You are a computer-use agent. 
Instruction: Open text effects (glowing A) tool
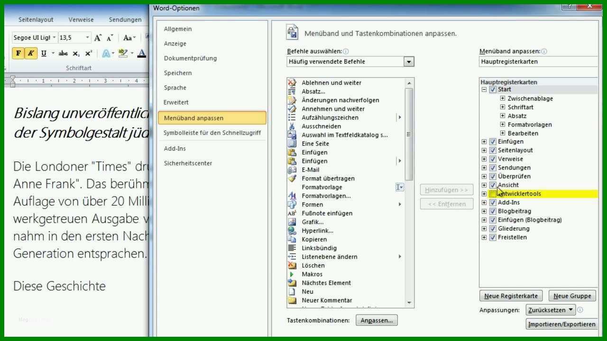pyautogui.click(x=106, y=54)
